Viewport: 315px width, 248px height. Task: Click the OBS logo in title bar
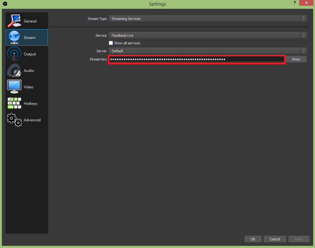pos(4,4)
